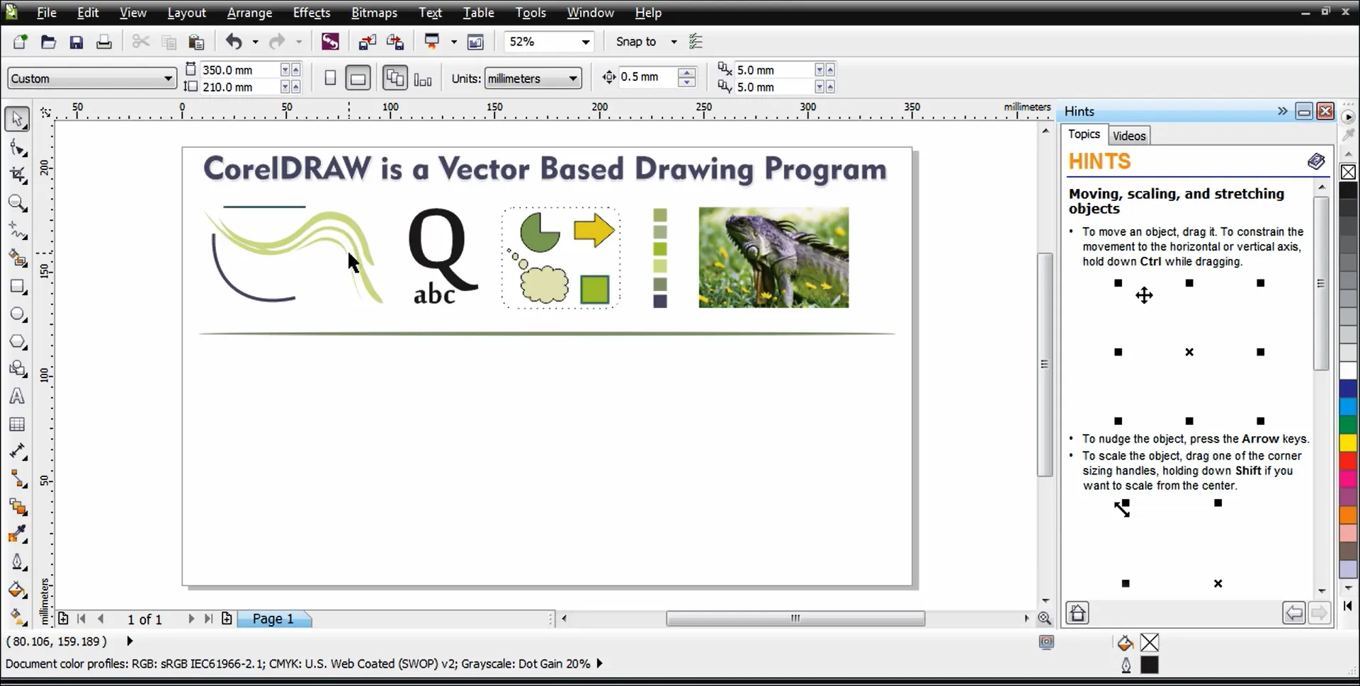Set page to portrait orientation
The image size is (1360, 686).
(330, 78)
